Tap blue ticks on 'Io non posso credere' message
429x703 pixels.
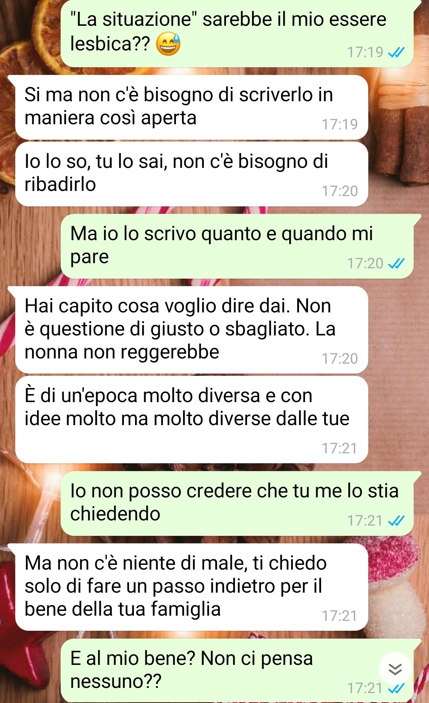tap(396, 520)
